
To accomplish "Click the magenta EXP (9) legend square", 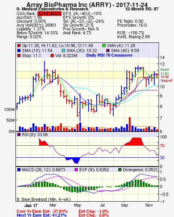I will click(x=76, y=170).
